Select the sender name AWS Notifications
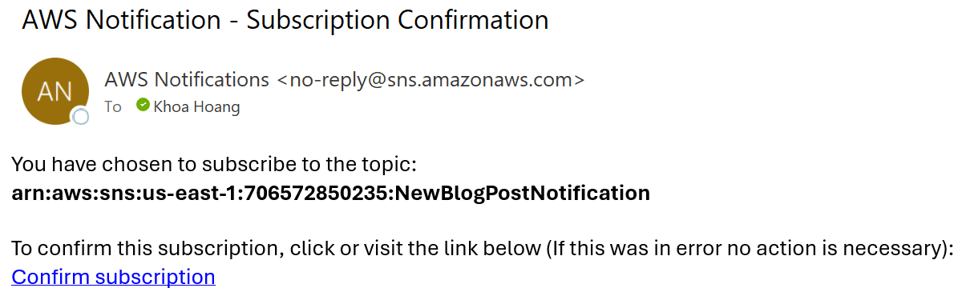 (x=187, y=80)
